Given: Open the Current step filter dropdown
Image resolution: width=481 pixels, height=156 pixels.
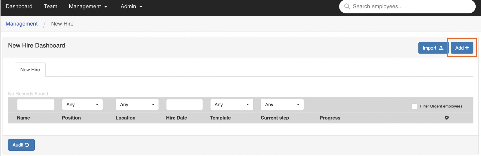Looking at the screenshot, I should [282, 105].
